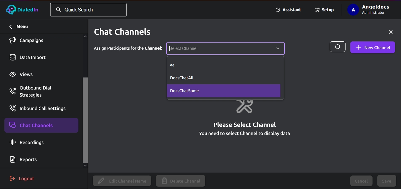Viewport: 401px width, 189px height.
Task: Refresh the channel list
Action: click(x=338, y=47)
